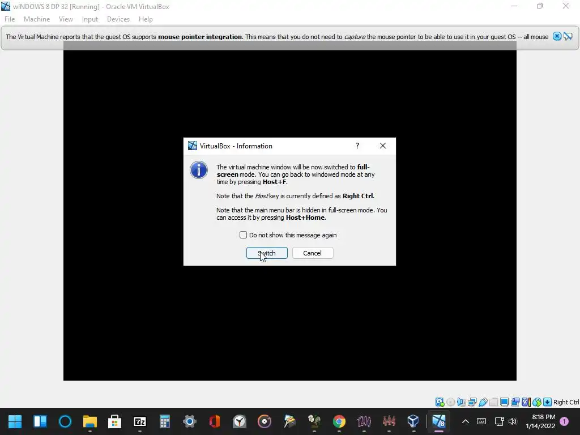Click the Cancel button
The image size is (580, 435).
pyautogui.click(x=313, y=253)
